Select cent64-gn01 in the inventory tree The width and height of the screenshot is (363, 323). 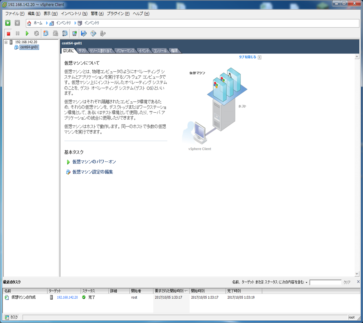point(29,47)
